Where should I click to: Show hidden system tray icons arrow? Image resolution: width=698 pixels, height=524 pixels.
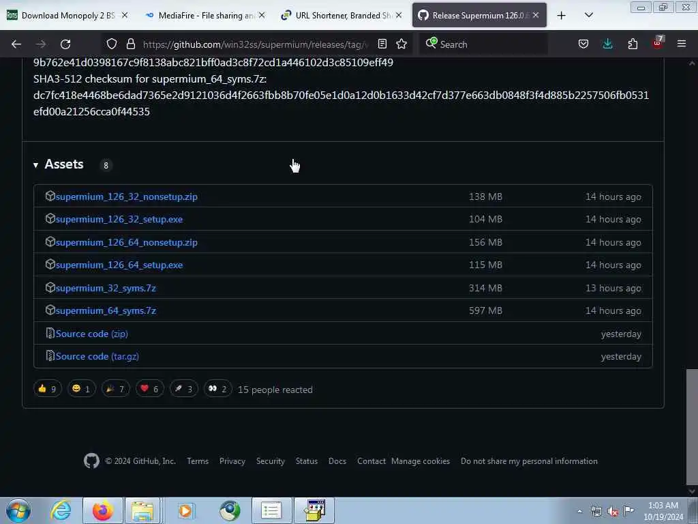click(579, 512)
